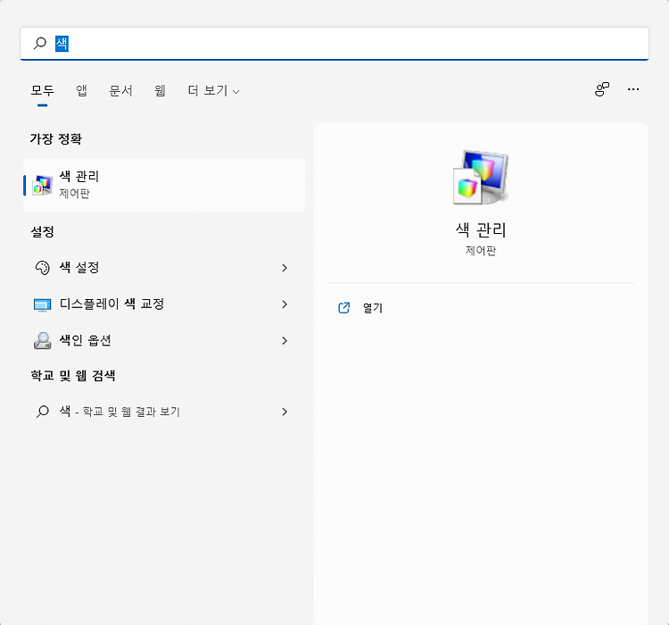Select the 색인 옵션 result
Viewport: 669px width, 625px height.
tap(164, 340)
